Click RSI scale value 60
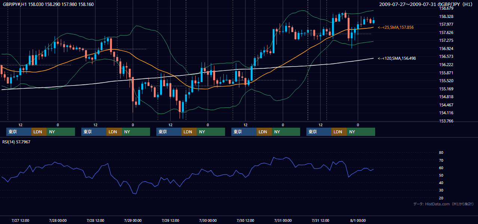478x224 pixels. (x=441, y=168)
